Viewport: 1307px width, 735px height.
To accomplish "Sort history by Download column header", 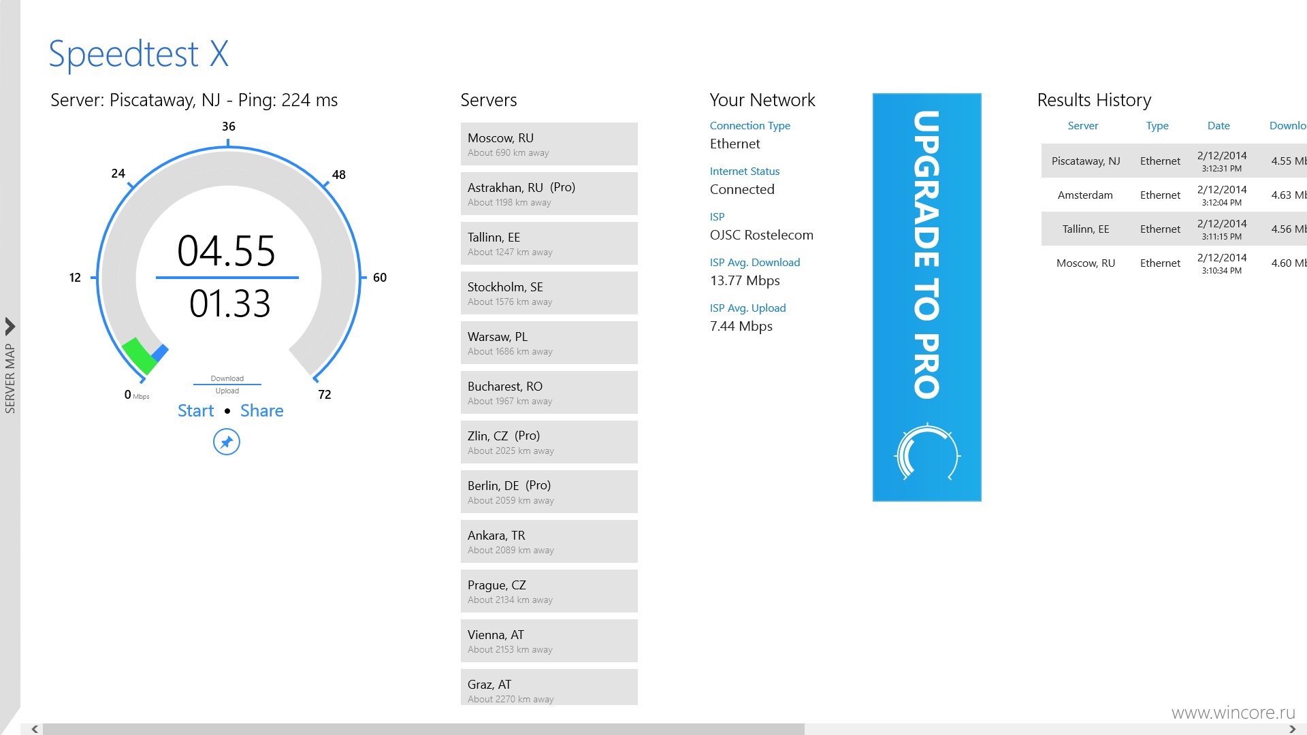I will 1288,126.
